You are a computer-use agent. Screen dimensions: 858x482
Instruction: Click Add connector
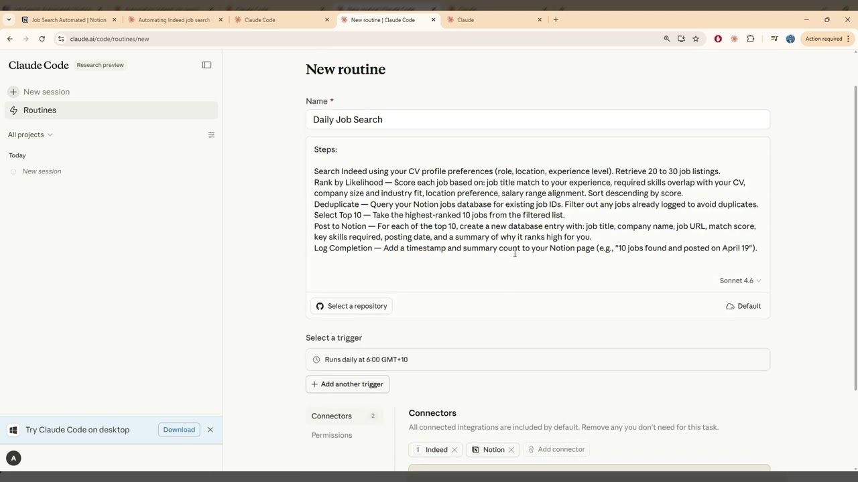tap(556, 449)
